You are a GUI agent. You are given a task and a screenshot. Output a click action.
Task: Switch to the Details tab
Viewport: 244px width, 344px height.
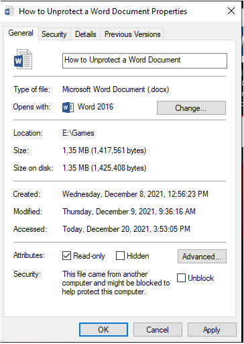(86, 34)
